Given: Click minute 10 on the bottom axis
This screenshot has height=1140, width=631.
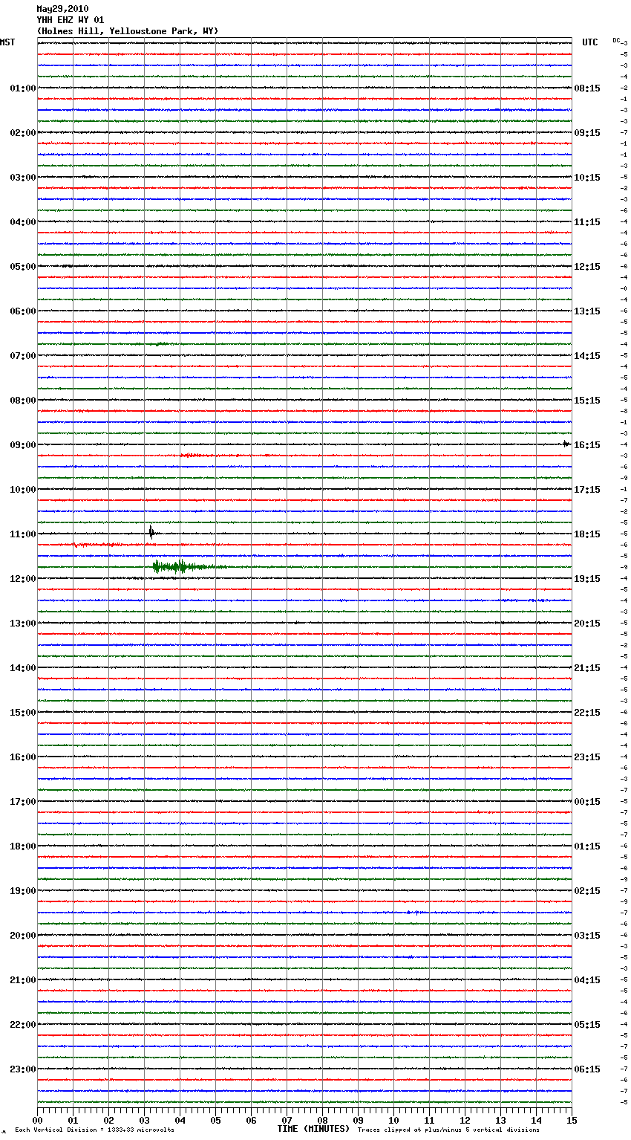Looking at the screenshot, I should [x=393, y=1120].
